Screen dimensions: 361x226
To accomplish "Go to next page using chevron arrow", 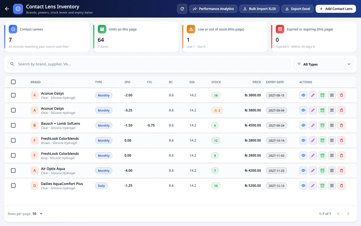I will (x=348, y=214).
